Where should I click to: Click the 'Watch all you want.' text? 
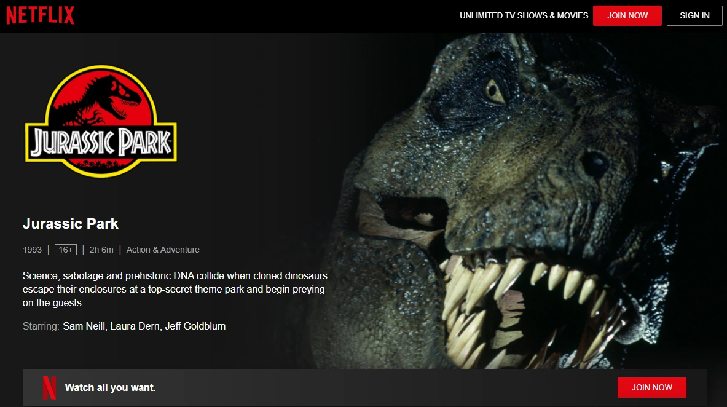coord(111,387)
